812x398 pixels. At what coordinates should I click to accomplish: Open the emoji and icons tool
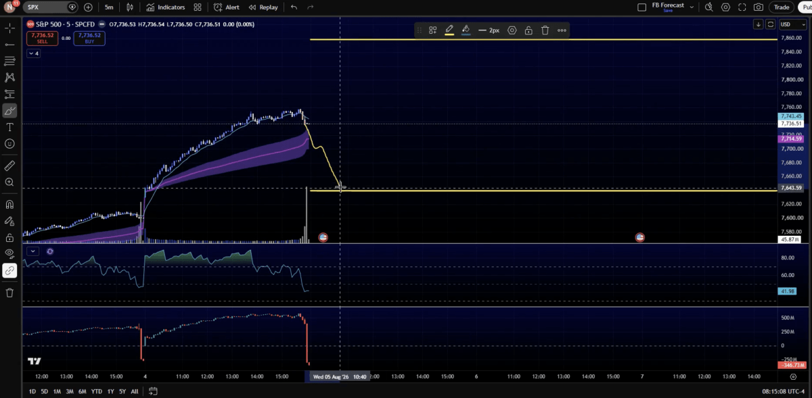click(x=9, y=143)
